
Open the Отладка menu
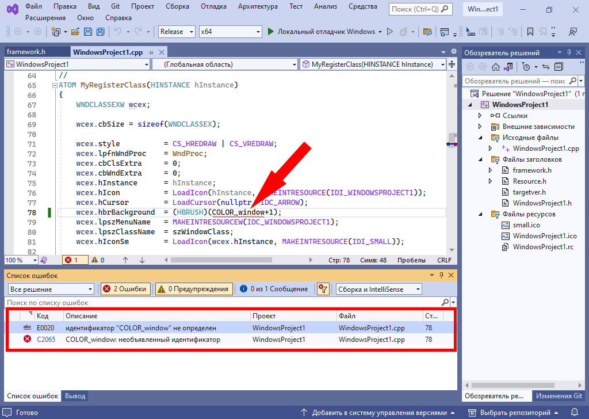(x=213, y=6)
